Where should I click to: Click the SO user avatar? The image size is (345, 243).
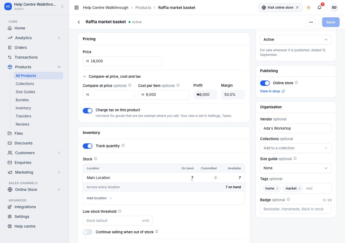point(334,8)
